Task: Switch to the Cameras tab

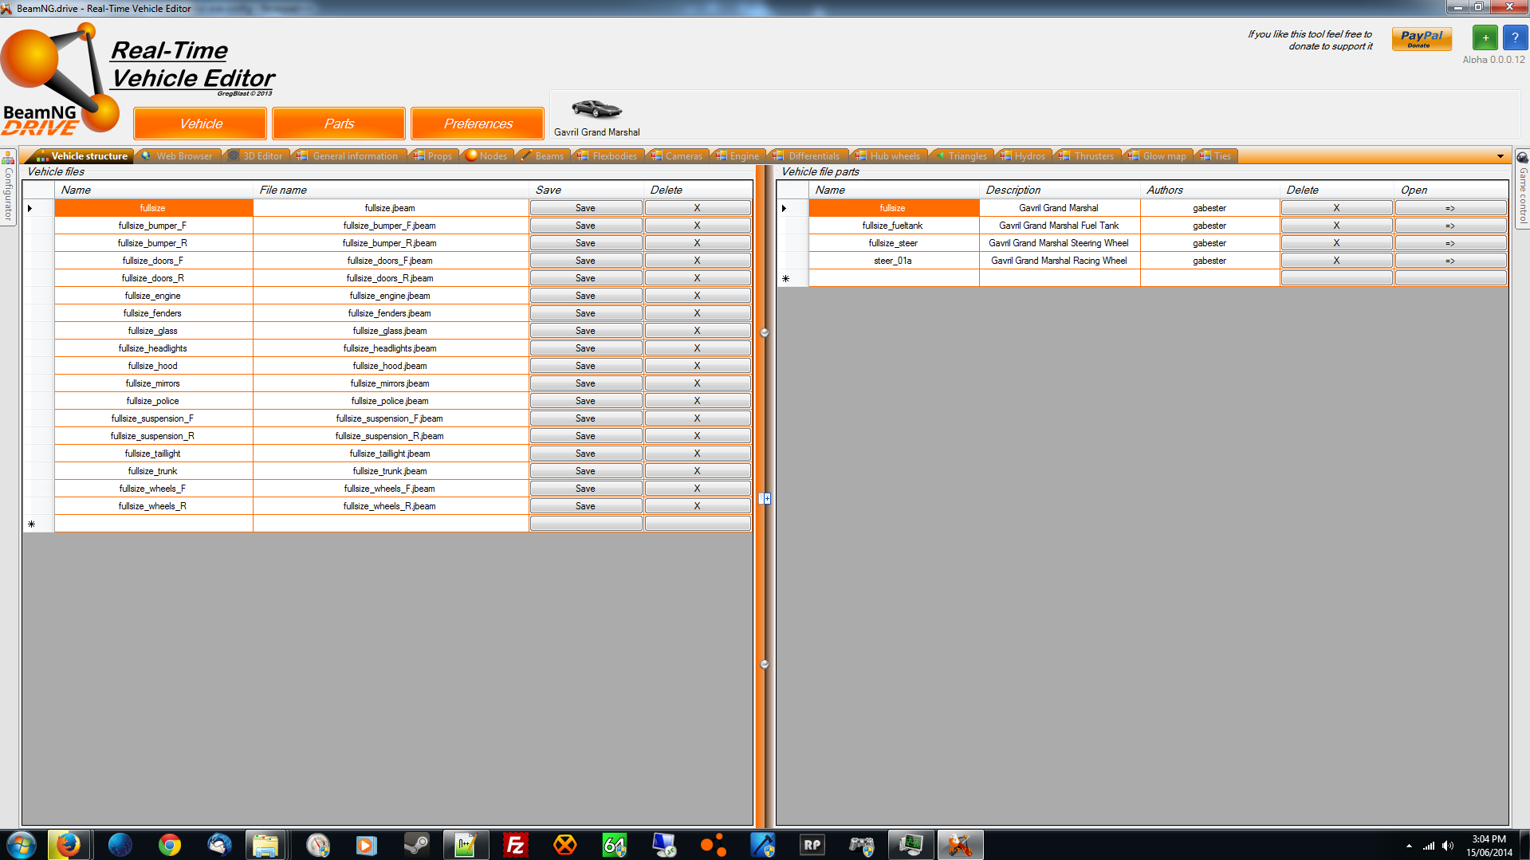Action: pos(677,156)
